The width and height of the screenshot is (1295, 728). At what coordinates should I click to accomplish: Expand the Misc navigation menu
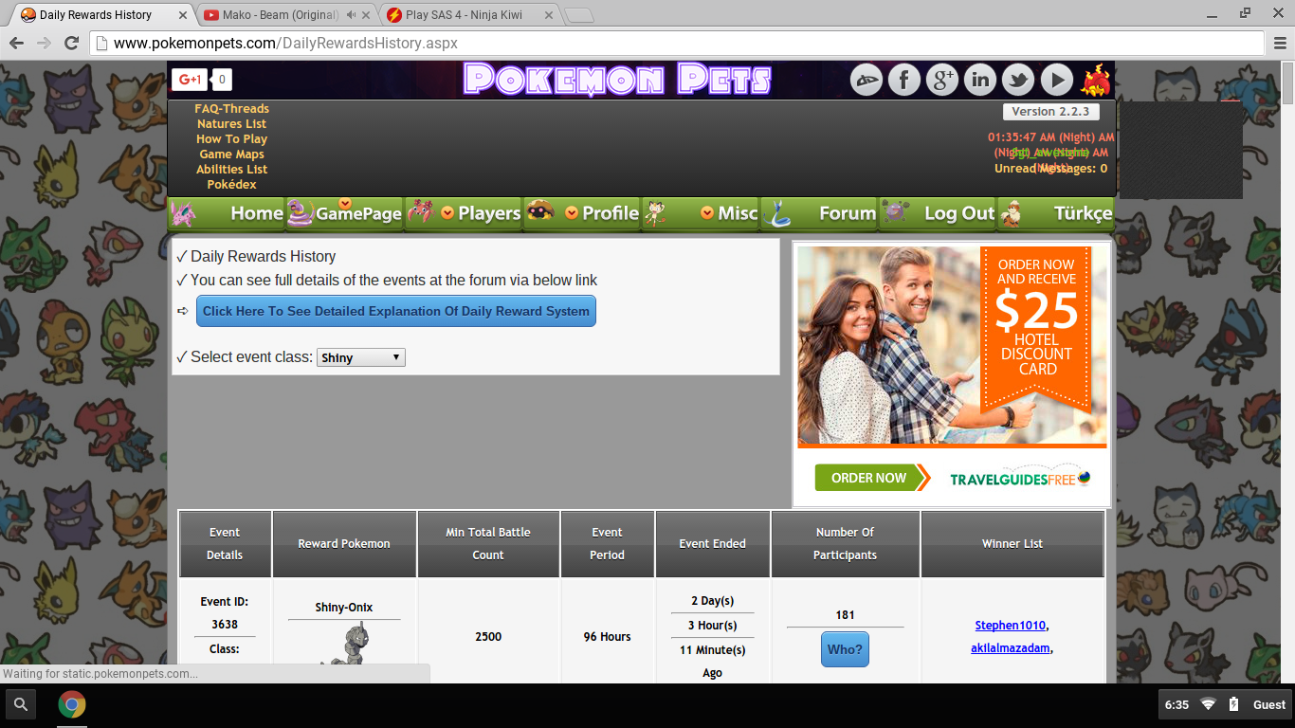[725, 213]
